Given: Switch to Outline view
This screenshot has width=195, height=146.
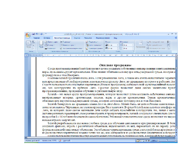Looking at the screenshot, I should click(x=146, y=141).
